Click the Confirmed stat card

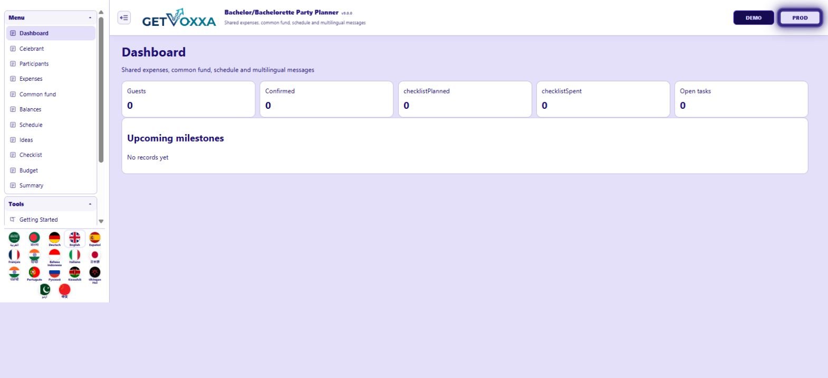(x=326, y=99)
